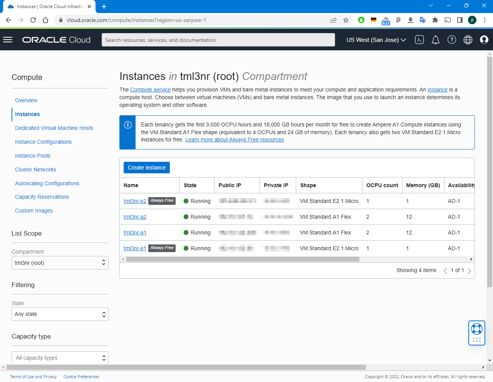Click the Memory (GB) column header

(423, 185)
